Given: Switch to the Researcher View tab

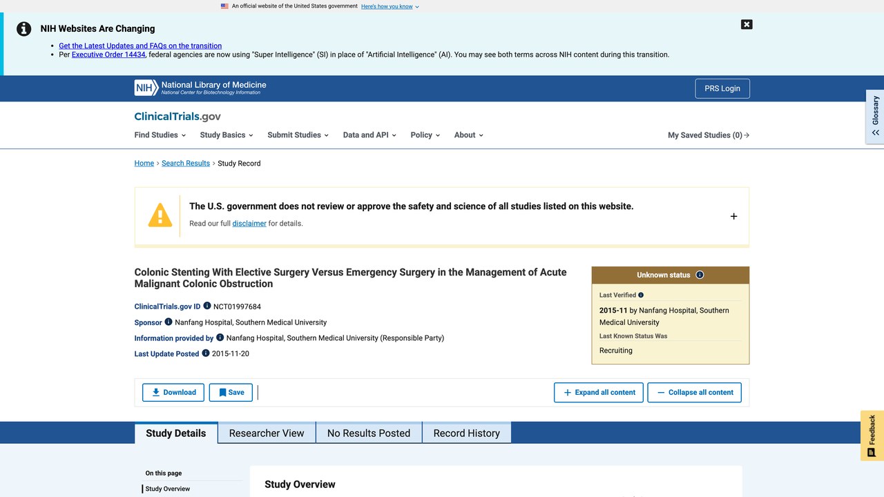Looking at the screenshot, I should 267,433.
